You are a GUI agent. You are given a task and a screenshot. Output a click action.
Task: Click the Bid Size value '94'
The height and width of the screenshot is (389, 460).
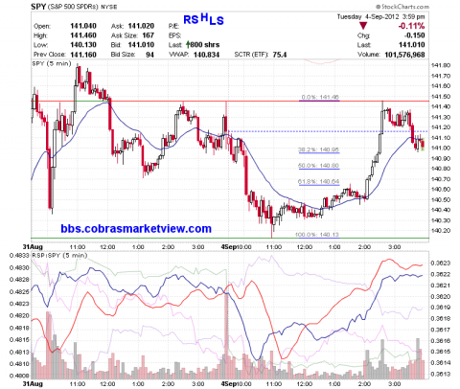coord(149,55)
